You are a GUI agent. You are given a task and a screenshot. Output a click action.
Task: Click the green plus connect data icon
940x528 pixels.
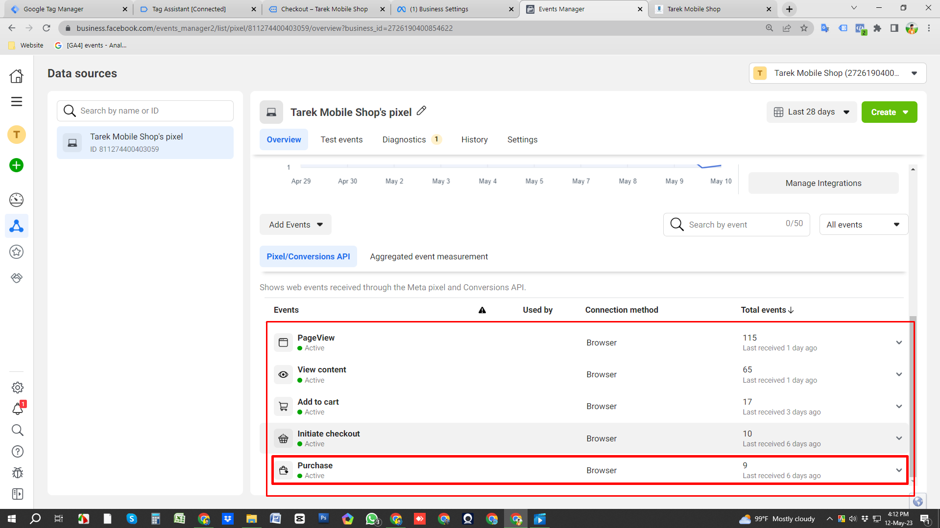click(17, 165)
